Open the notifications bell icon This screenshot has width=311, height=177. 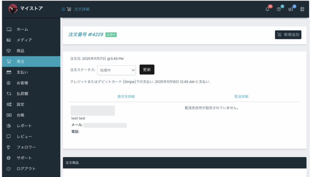[x=267, y=9]
